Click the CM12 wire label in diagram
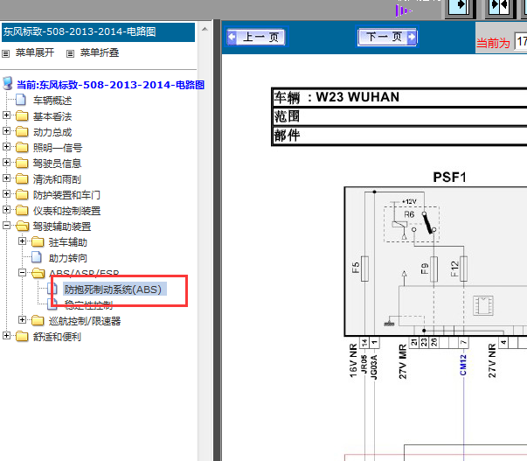This screenshot has height=461, width=527. 463,365
